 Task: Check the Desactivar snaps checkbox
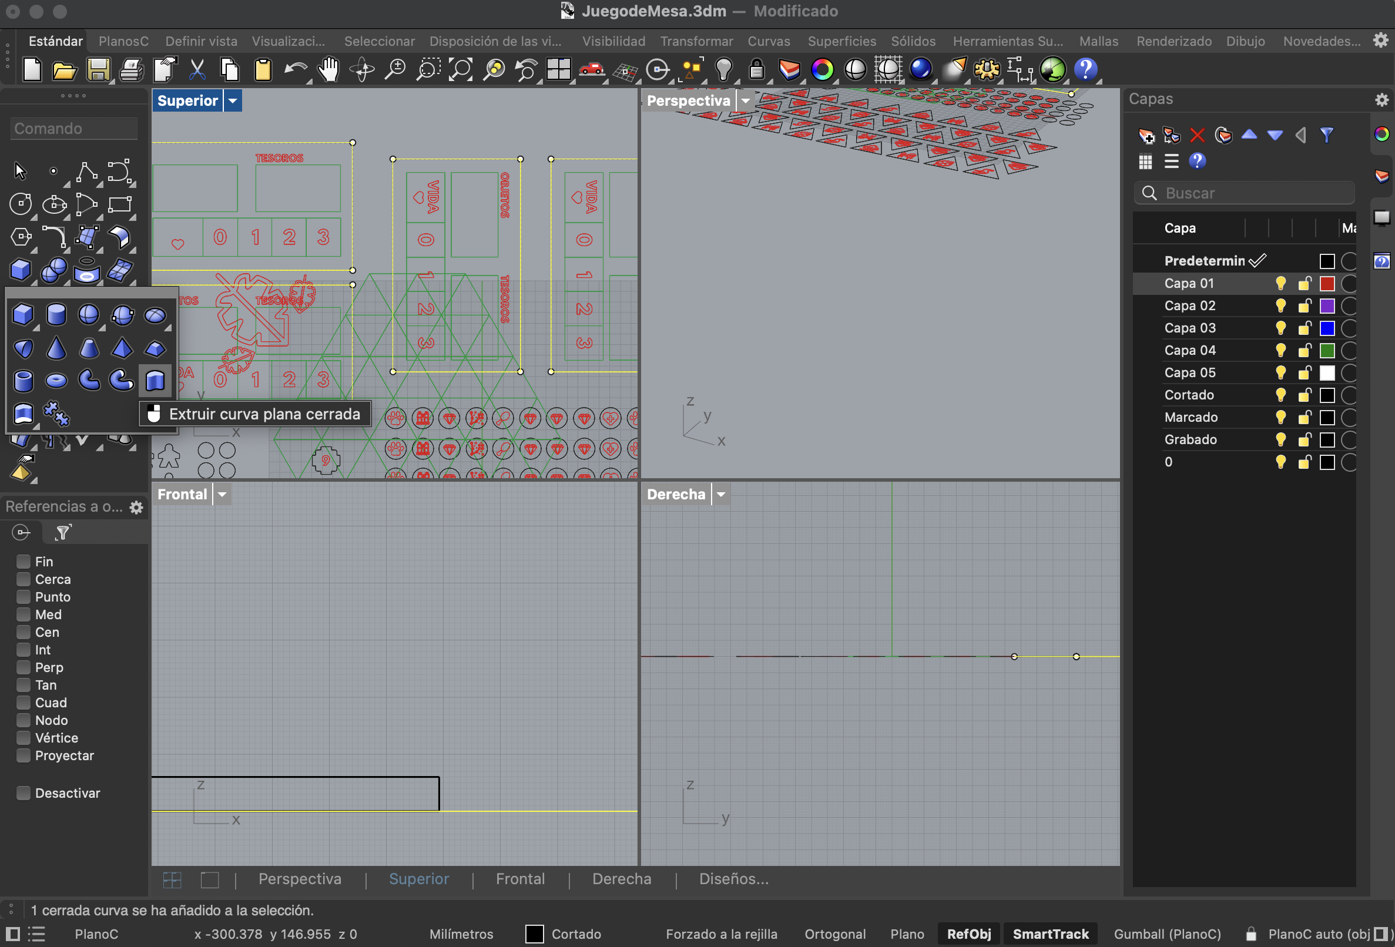tap(24, 793)
